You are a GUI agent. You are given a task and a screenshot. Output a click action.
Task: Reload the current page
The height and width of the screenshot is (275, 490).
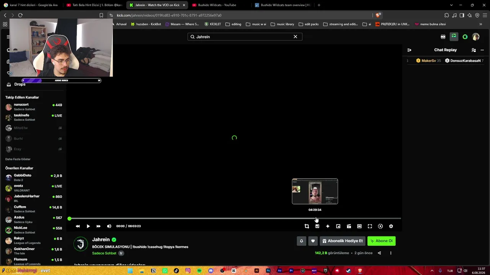pyautogui.click(x=20, y=15)
